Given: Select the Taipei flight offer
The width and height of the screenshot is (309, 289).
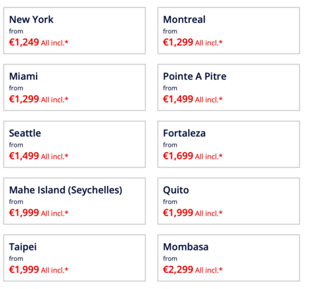Looking at the screenshot, I should (x=74, y=258).
